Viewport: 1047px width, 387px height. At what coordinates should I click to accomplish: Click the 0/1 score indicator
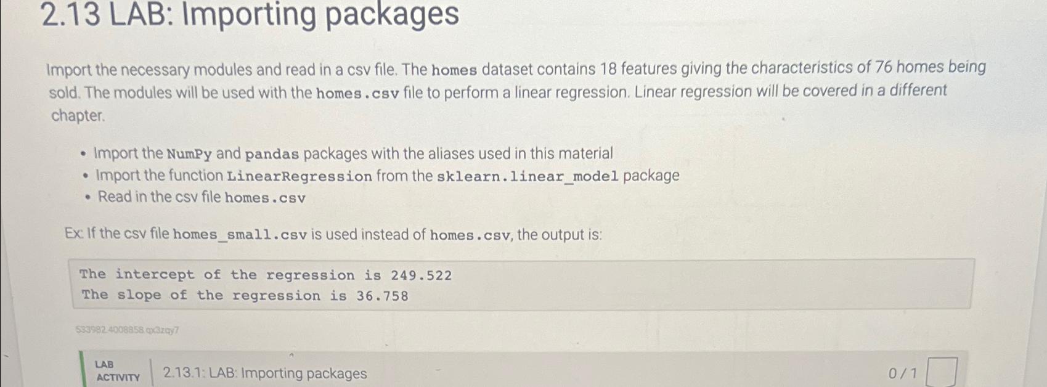[901, 372]
